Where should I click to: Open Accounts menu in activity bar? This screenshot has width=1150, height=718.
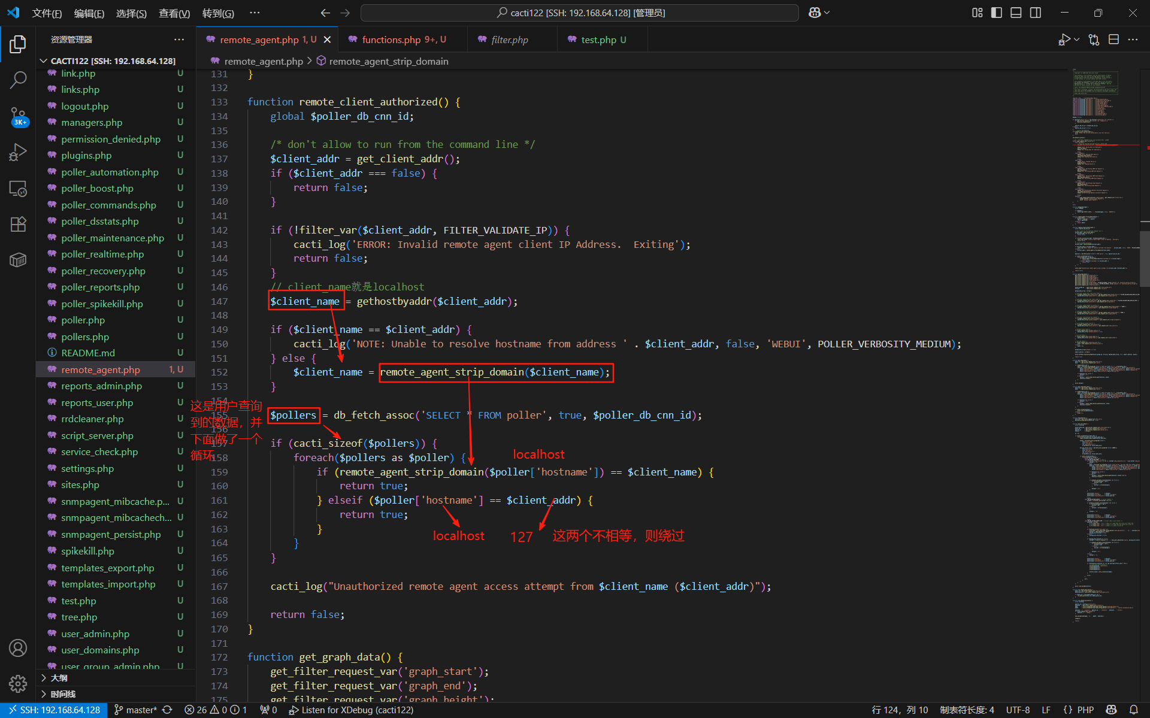pos(18,648)
